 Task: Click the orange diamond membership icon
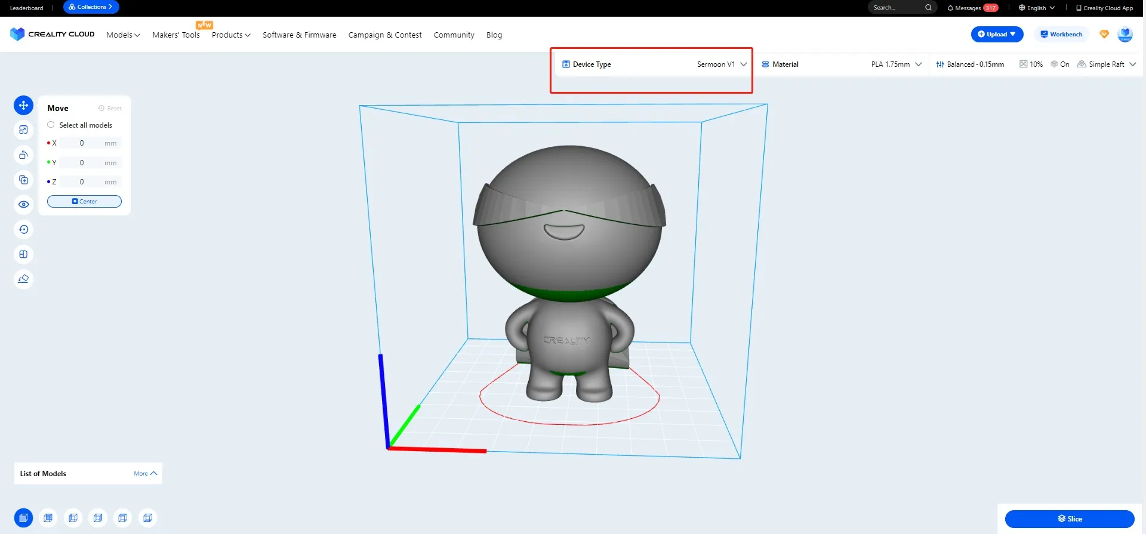pos(1104,35)
